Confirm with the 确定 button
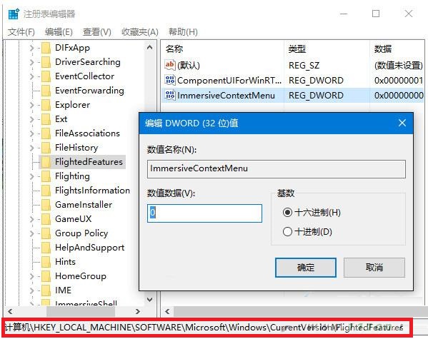 306,267
